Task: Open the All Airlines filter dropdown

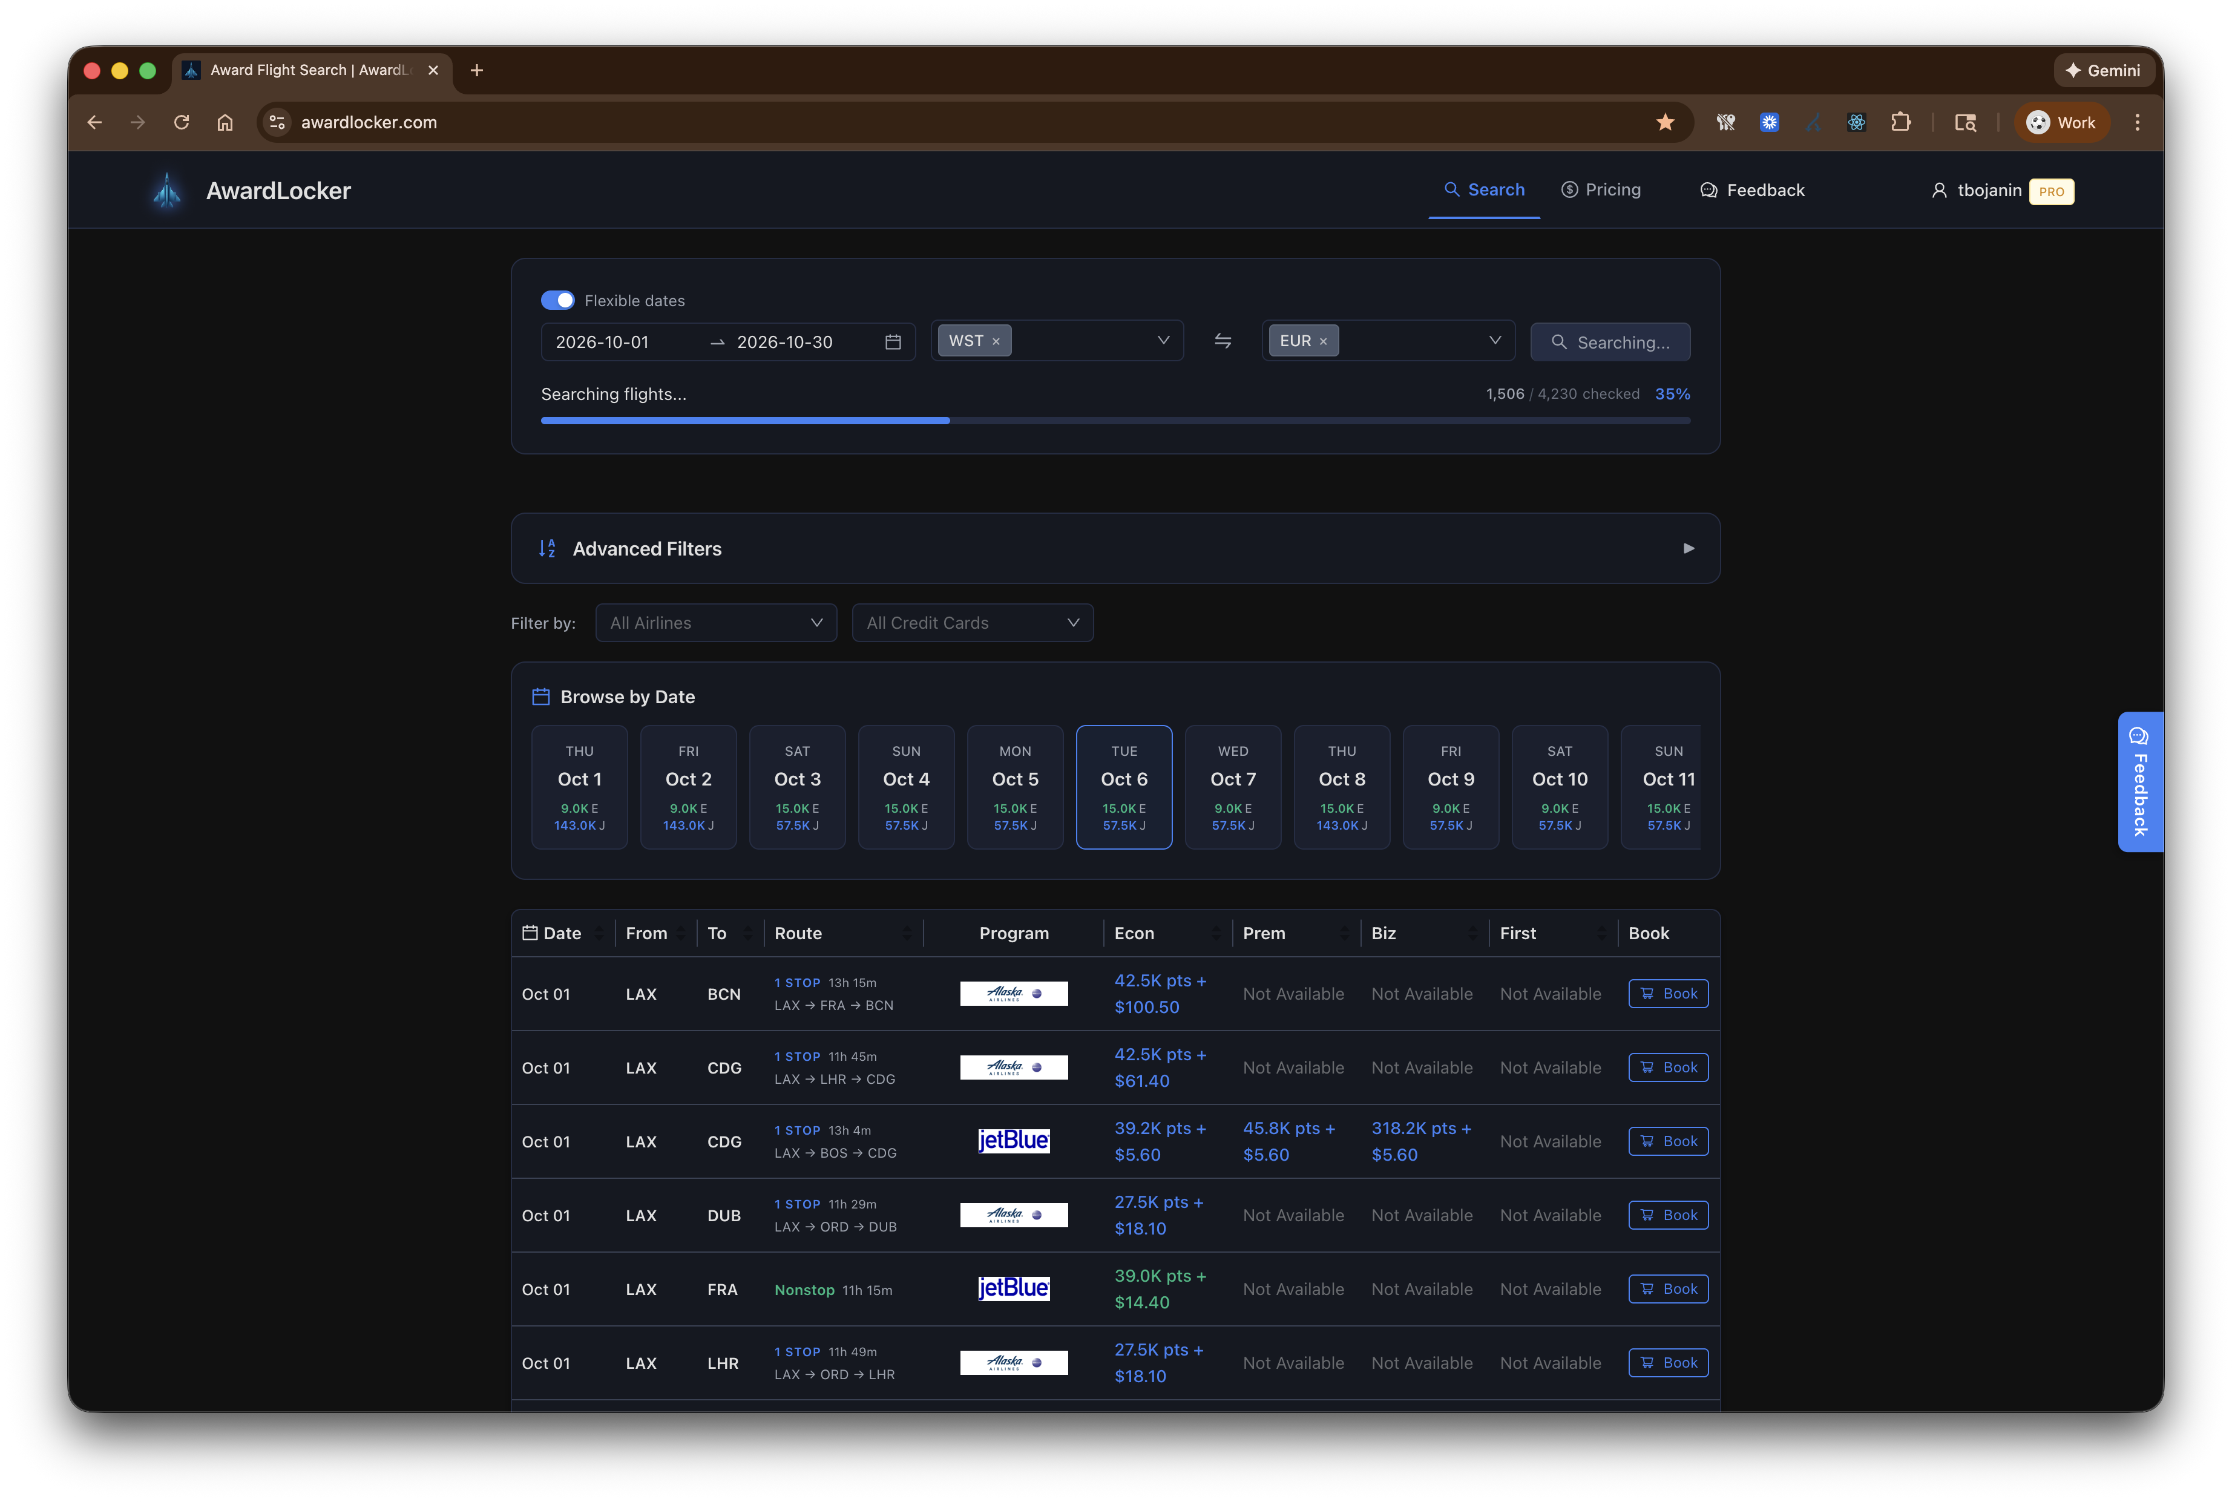Action: (715, 623)
